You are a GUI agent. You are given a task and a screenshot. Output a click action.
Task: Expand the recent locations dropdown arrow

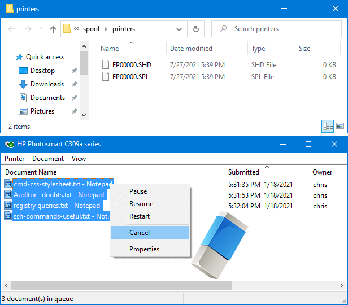point(40,29)
